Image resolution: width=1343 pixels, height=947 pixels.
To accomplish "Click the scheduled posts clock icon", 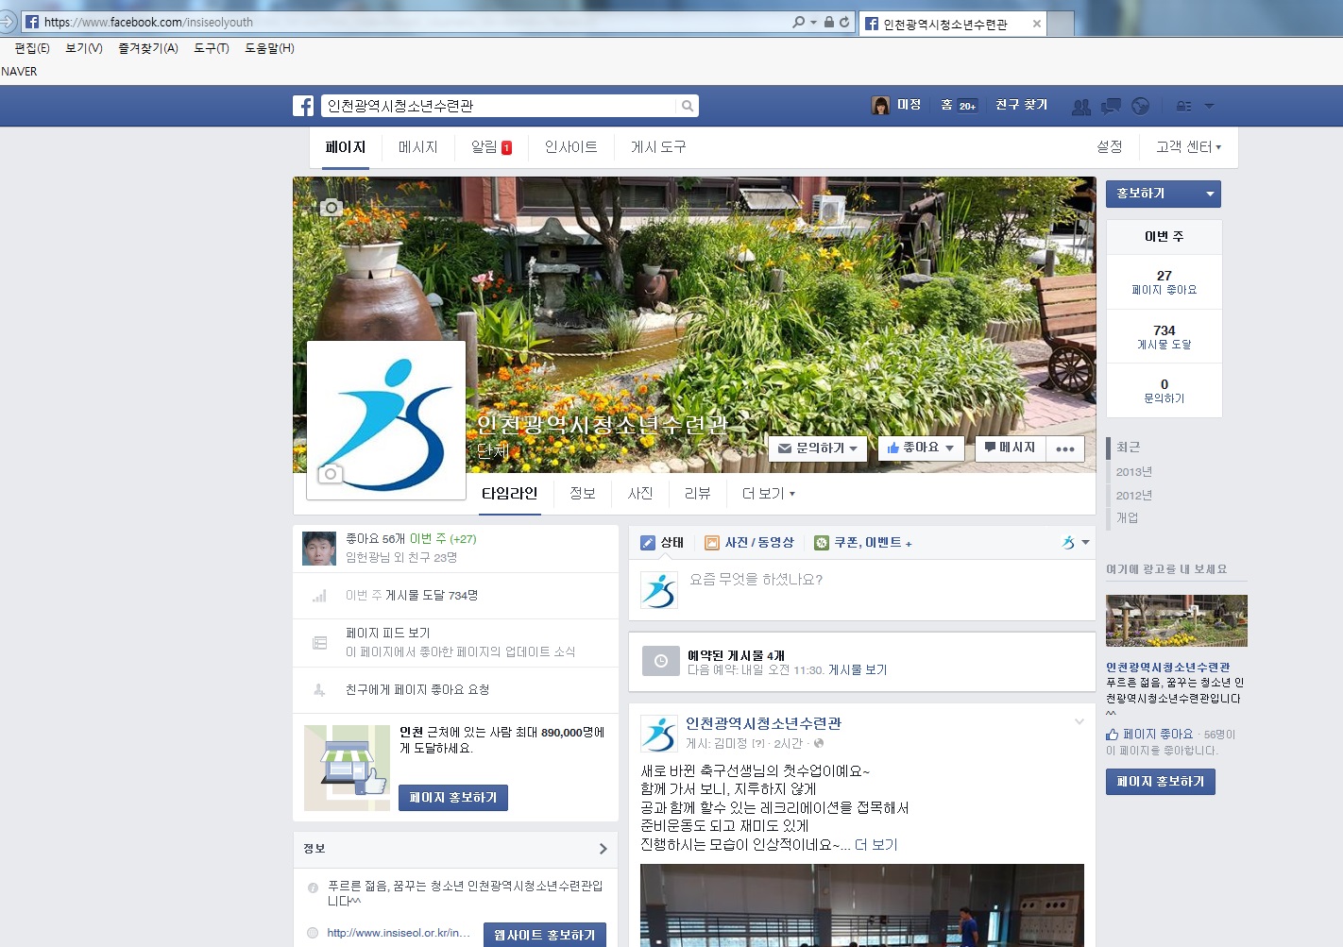I will point(661,661).
